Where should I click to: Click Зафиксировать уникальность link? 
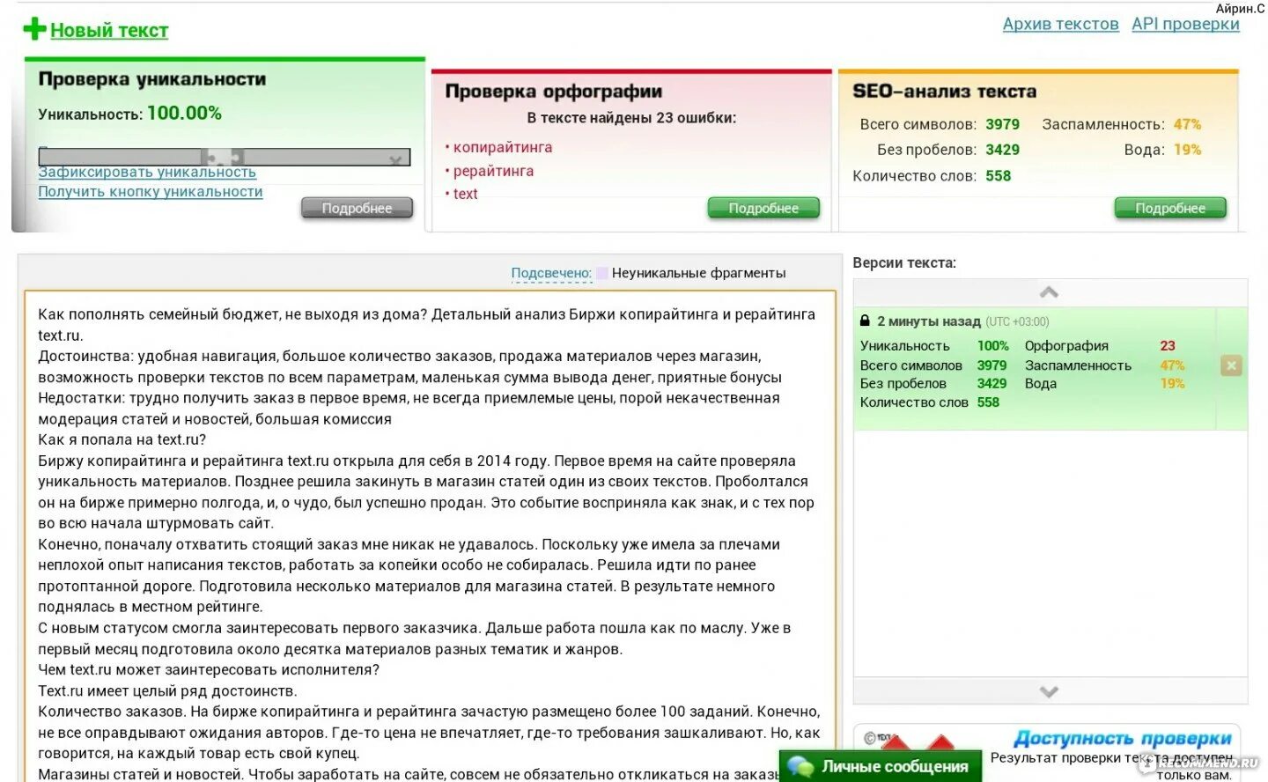[x=147, y=172]
